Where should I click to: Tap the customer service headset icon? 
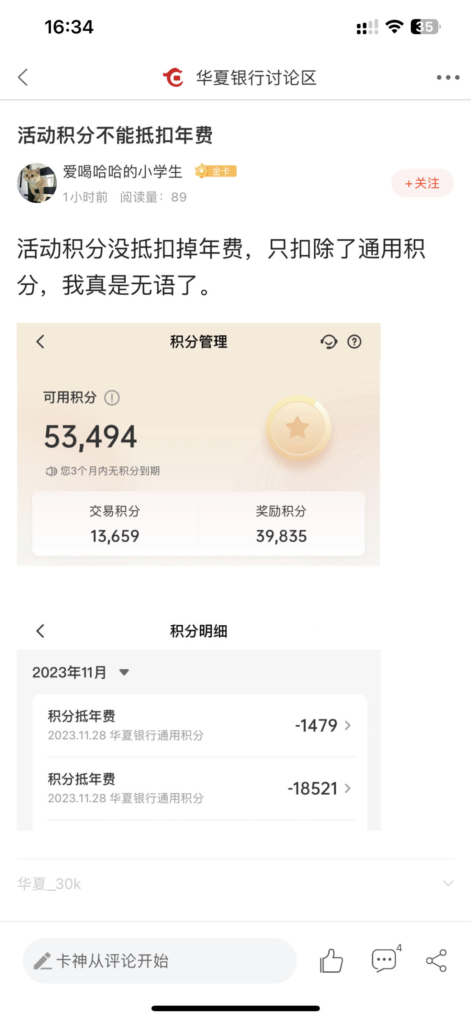click(x=329, y=342)
